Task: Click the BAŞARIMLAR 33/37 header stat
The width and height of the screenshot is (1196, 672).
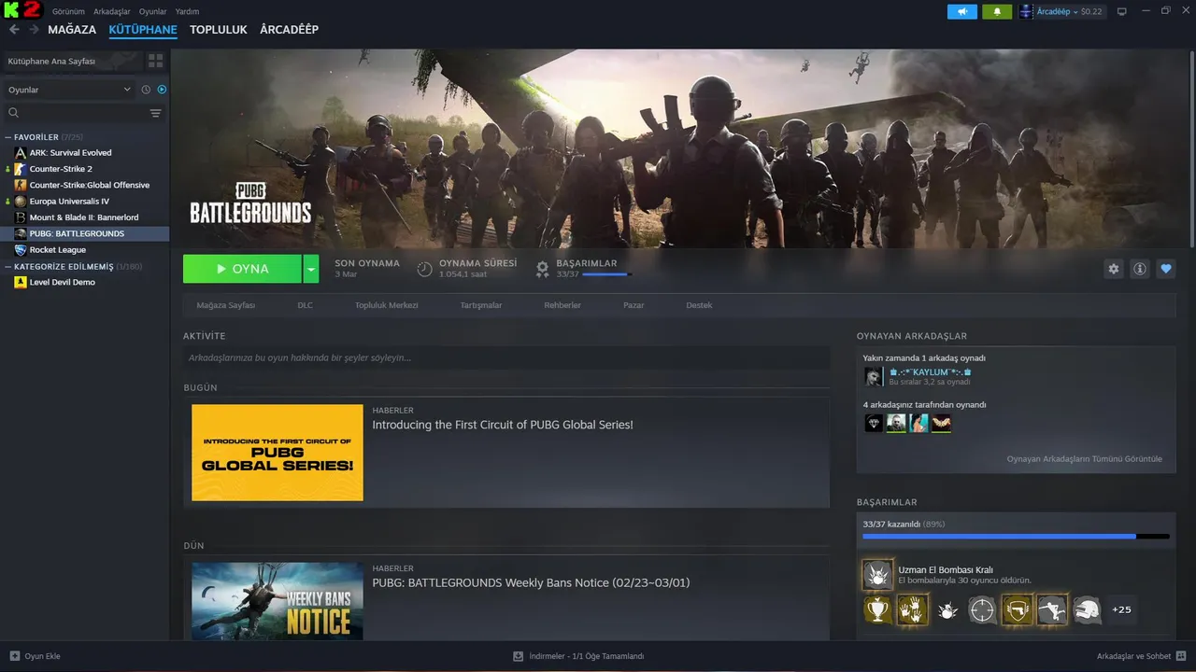Action: [584, 269]
